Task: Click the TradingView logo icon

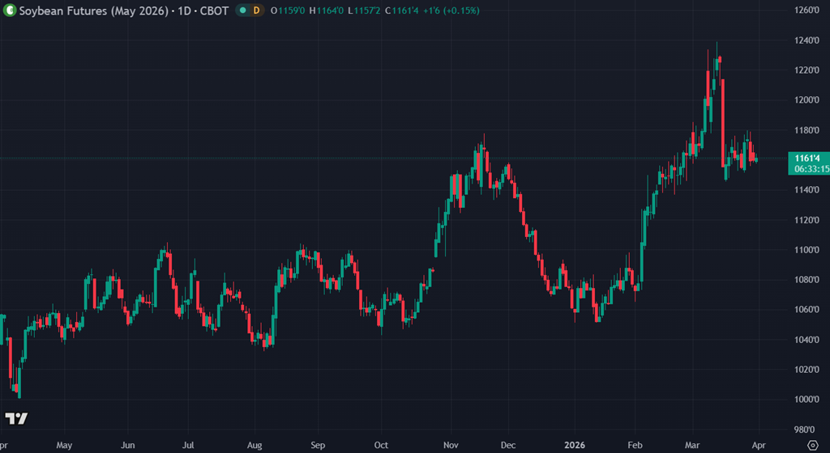Action: pos(16,418)
